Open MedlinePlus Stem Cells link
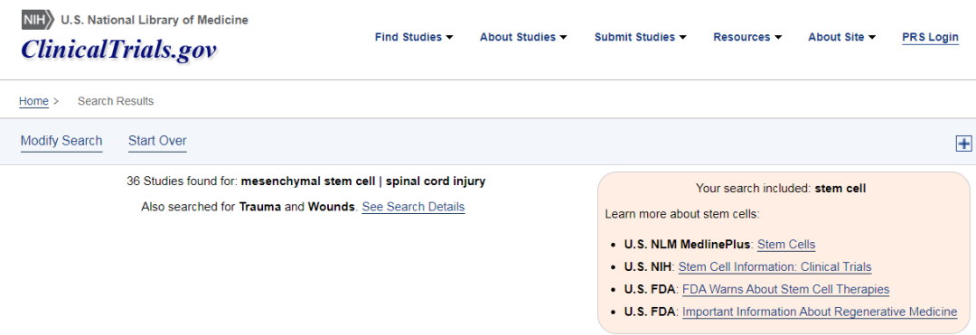The height and width of the screenshot is (335, 976). click(786, 245)
